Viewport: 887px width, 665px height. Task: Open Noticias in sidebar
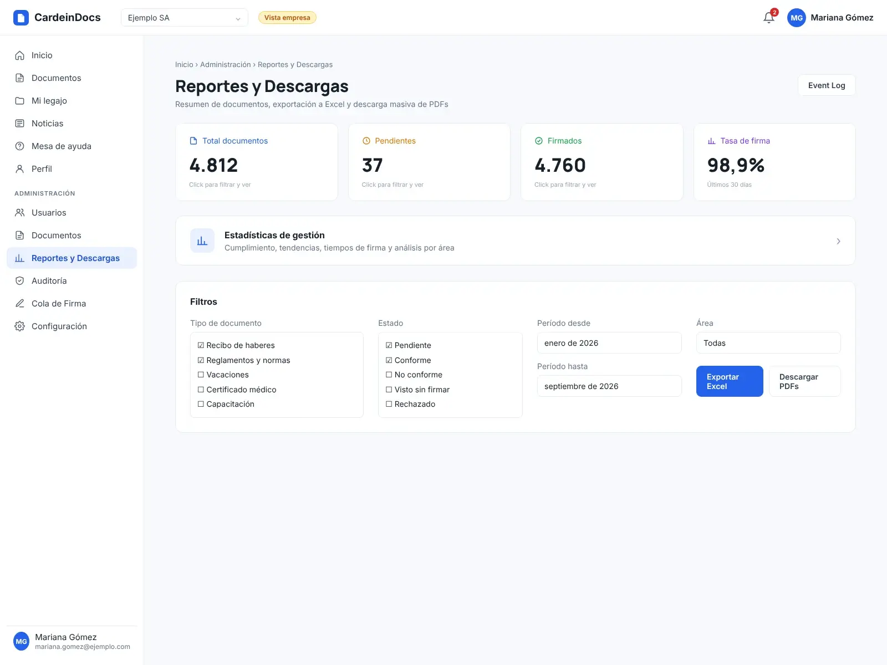point(72,124)
